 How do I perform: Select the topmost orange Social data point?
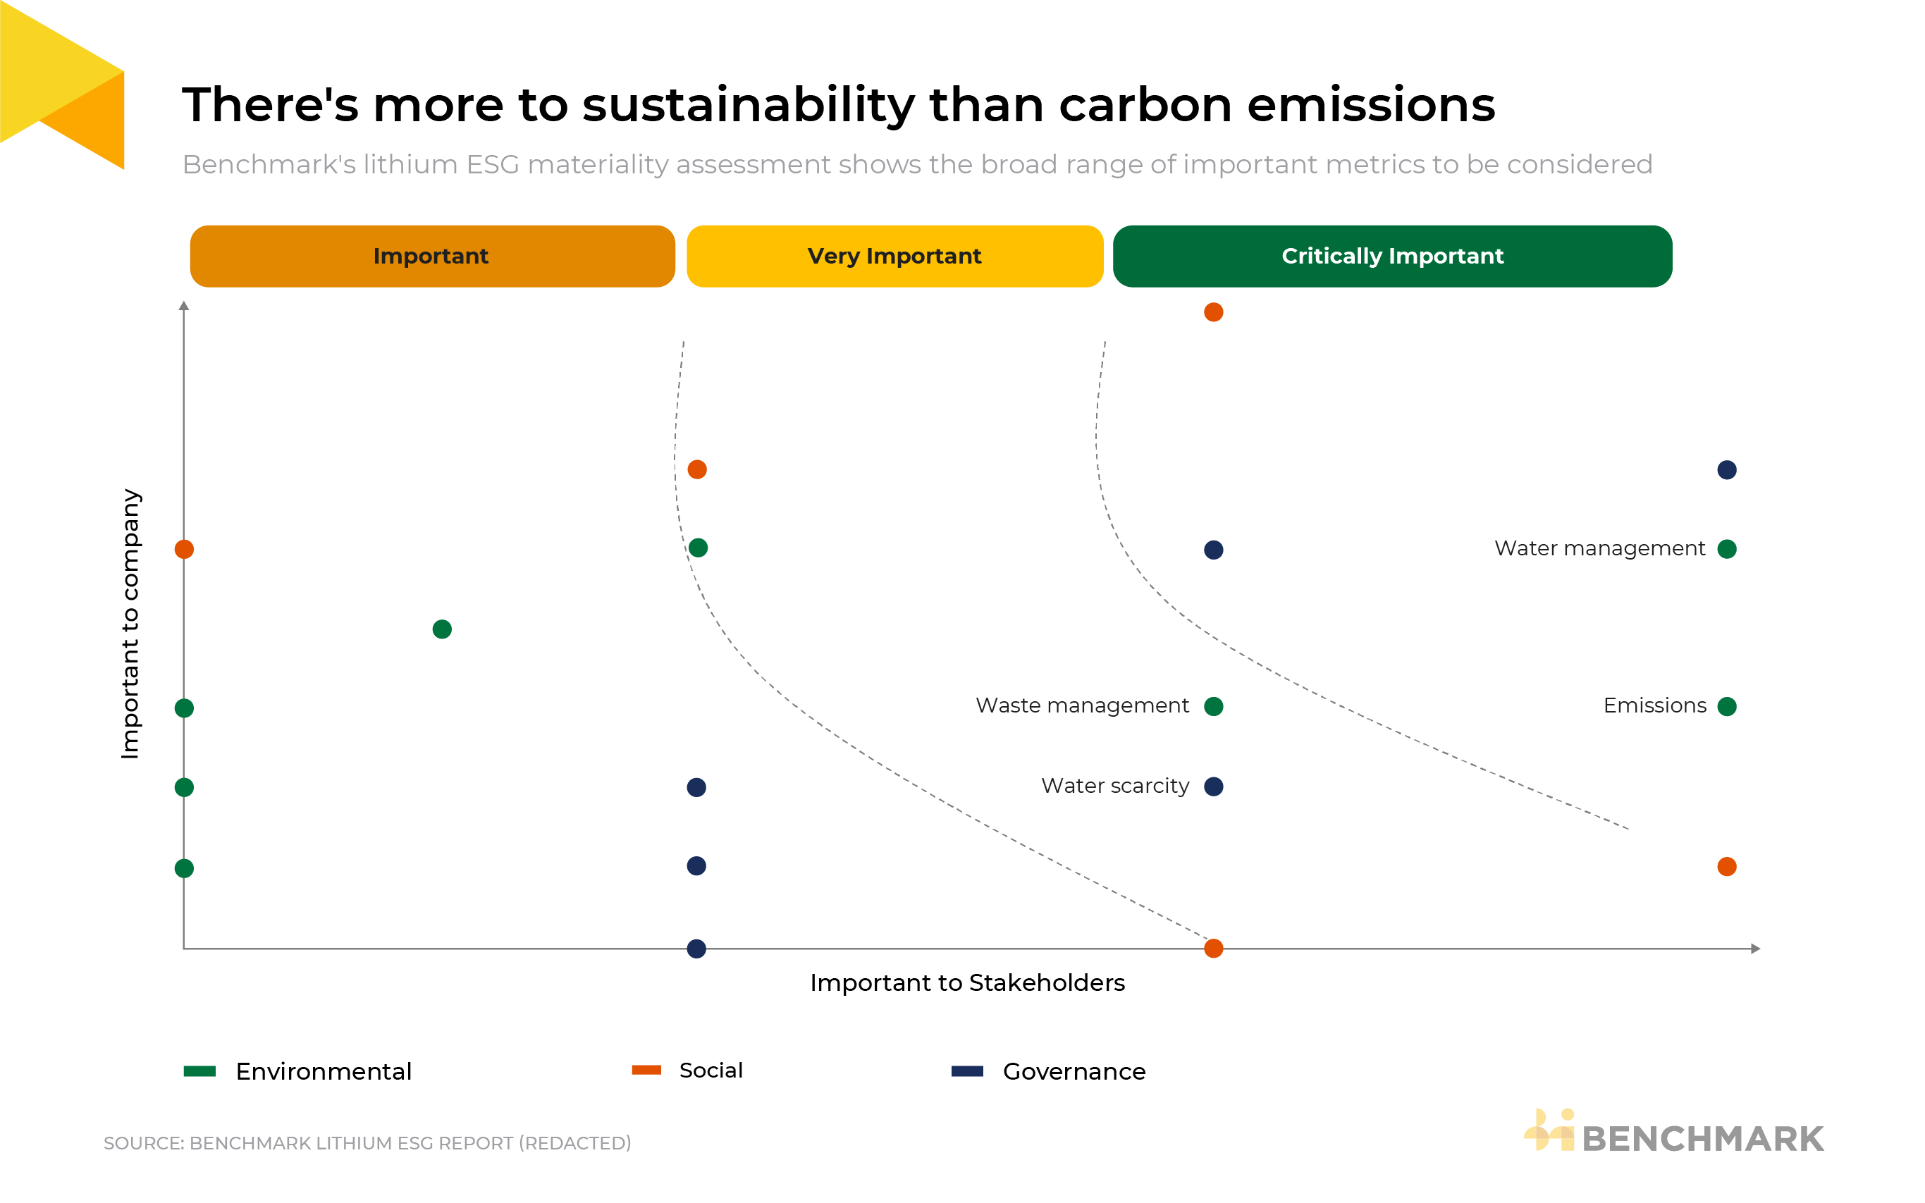pos(1213,312)
